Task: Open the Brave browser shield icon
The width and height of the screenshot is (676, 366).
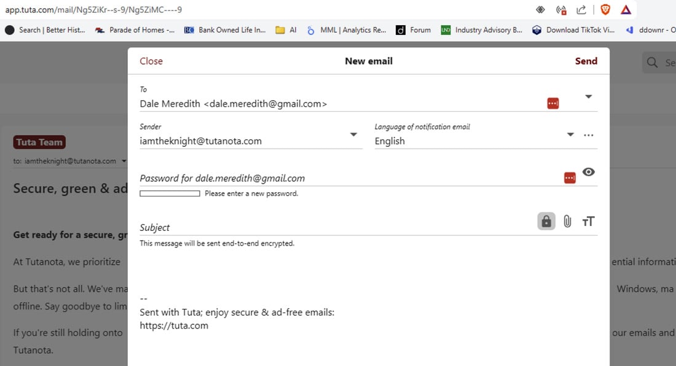Action: [x=606, y=9]
